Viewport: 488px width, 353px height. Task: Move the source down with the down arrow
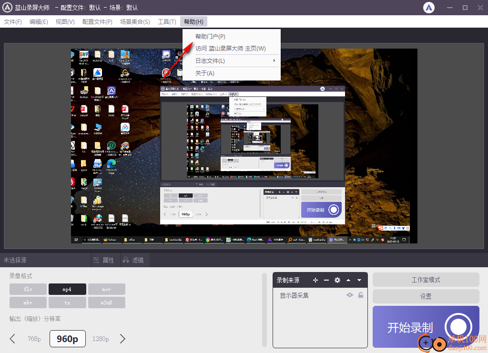pos(359,280)
